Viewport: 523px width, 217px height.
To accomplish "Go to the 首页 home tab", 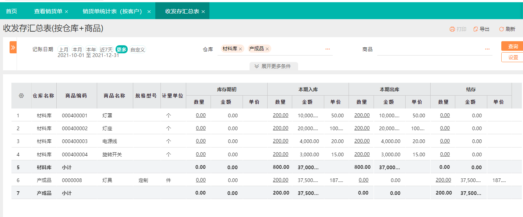I will click(11, 11).
